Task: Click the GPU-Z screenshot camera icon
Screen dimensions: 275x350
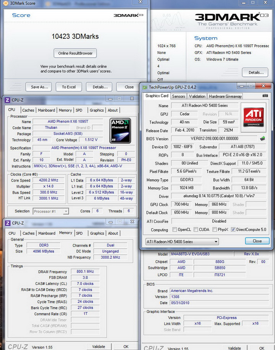Action: (x=265, y=96)
